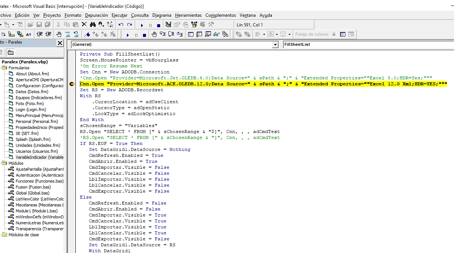Select Paralex (Paralex.vbp) project node
The height and width of the screenshot is (253, 454).
click(x=25, y=62)
